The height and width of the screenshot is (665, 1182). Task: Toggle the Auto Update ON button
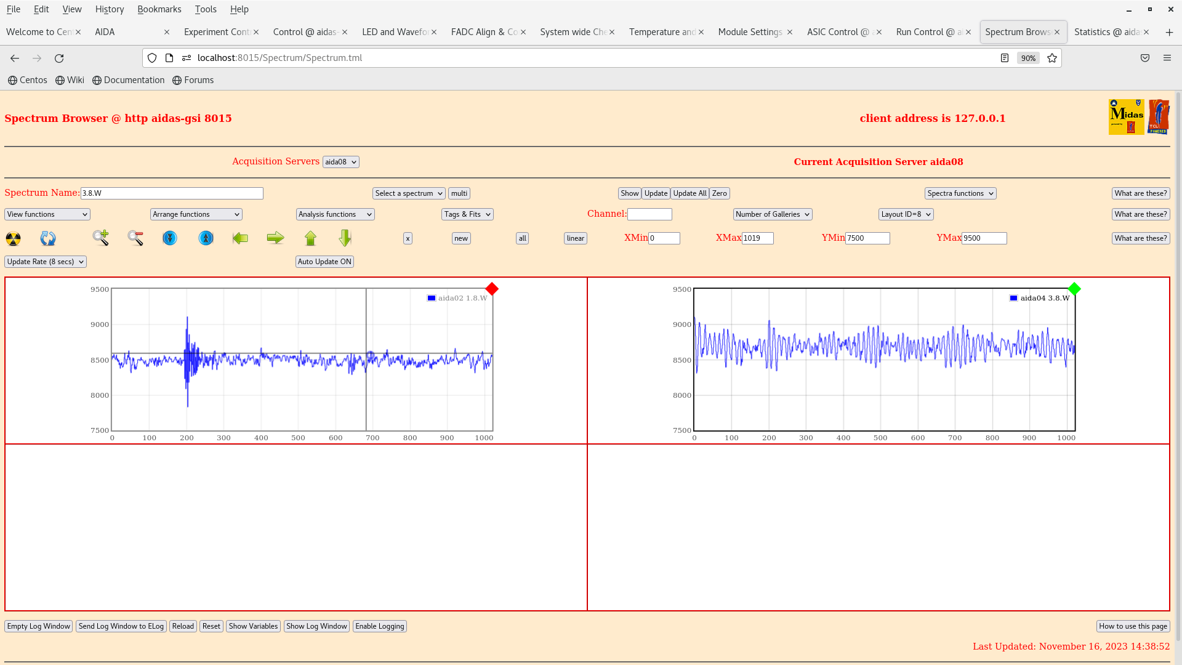324,262
